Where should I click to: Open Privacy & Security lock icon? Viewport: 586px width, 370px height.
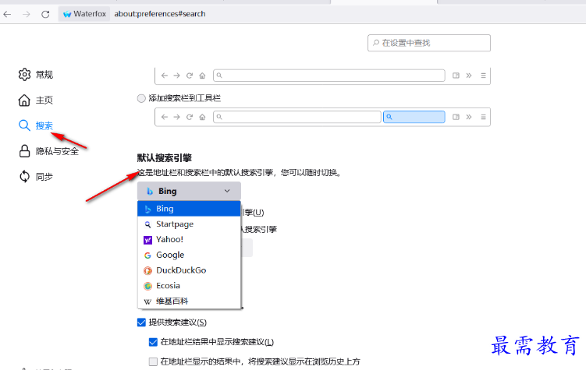pyautogui.click(x=24, y=150)
